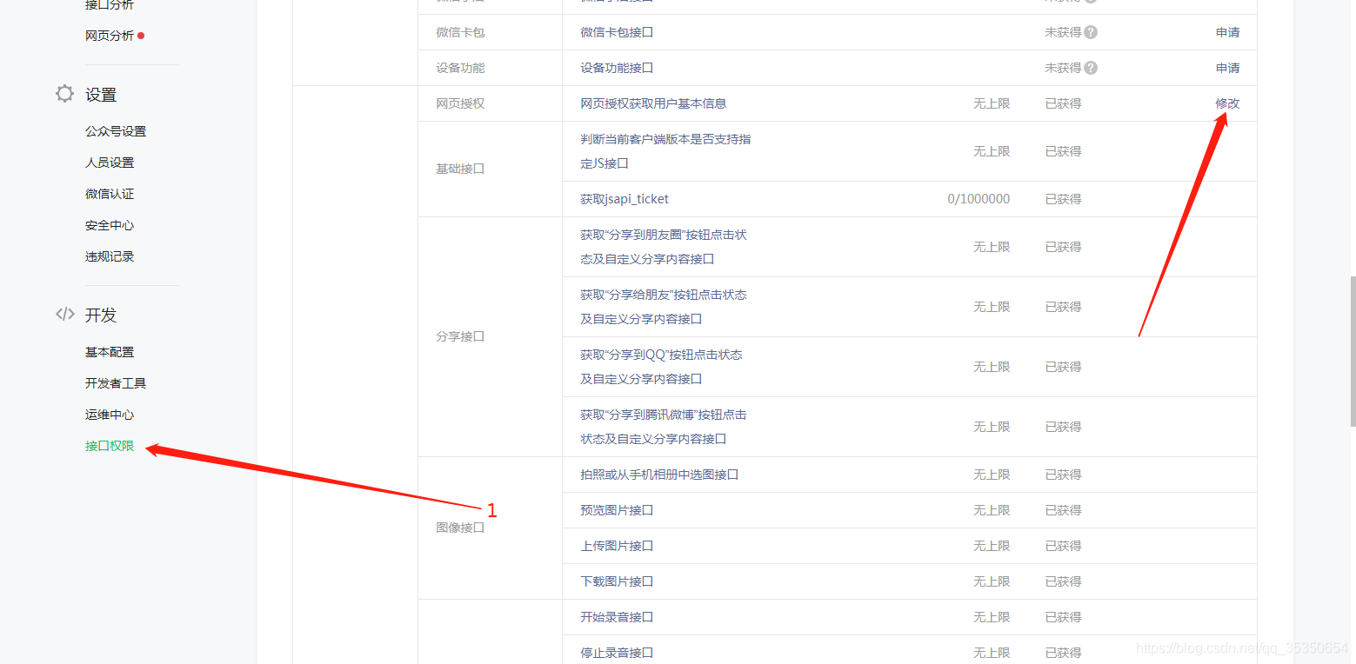This screenshot has height=664, width=1356.
Task: Open 基本配置 under 开发
Action: 110,352
